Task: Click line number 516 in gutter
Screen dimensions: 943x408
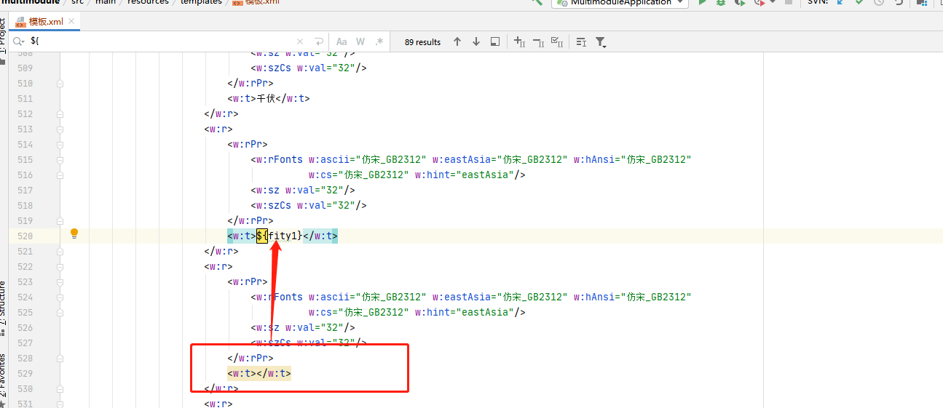Action: point(24,175)
